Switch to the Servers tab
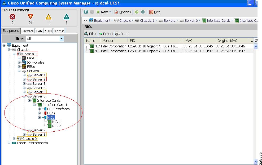Viewport: 262px width, 165px height. pyautogui.click(x=28, y=31)
